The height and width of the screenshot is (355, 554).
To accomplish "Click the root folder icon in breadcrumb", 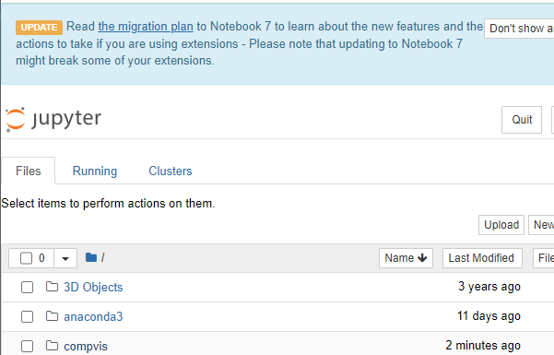I will click(91, 257).
